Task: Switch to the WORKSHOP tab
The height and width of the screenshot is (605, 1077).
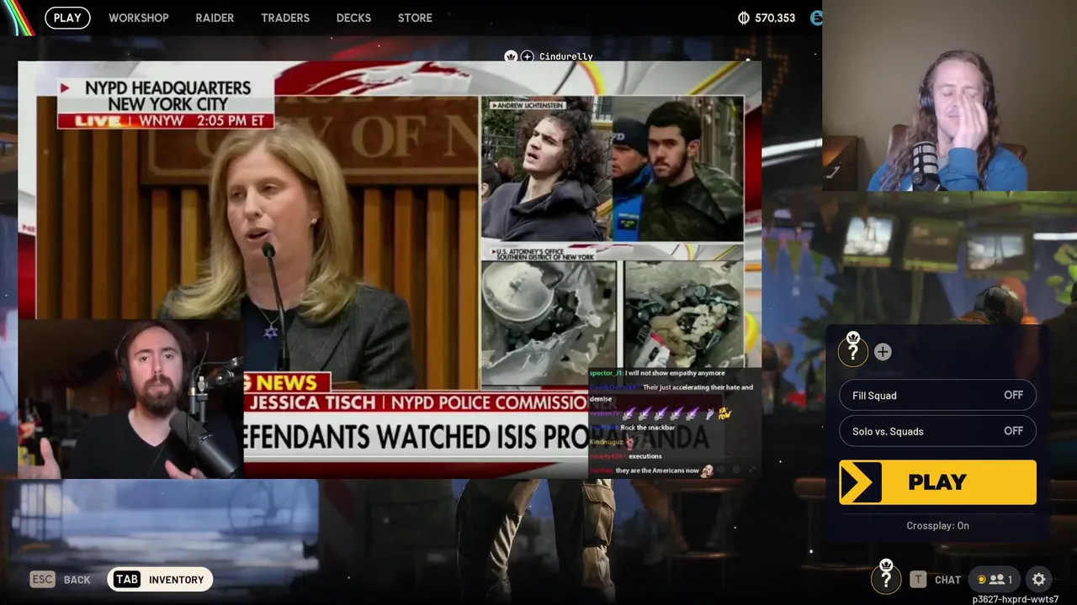Action: (x=139, y=18)
